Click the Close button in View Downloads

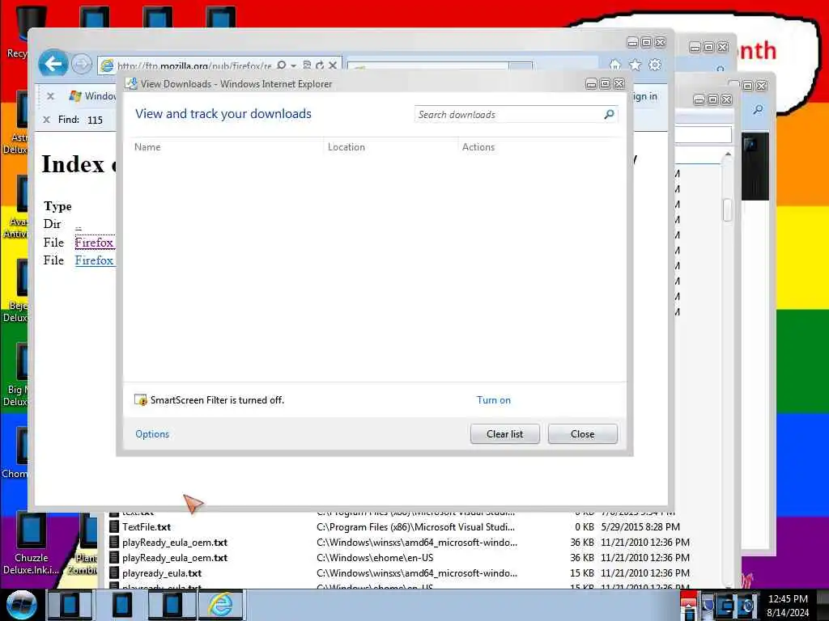pos(583,434)
